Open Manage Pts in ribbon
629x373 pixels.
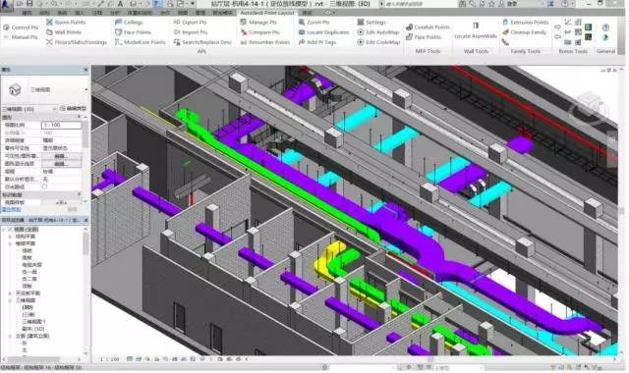[258, 22]
